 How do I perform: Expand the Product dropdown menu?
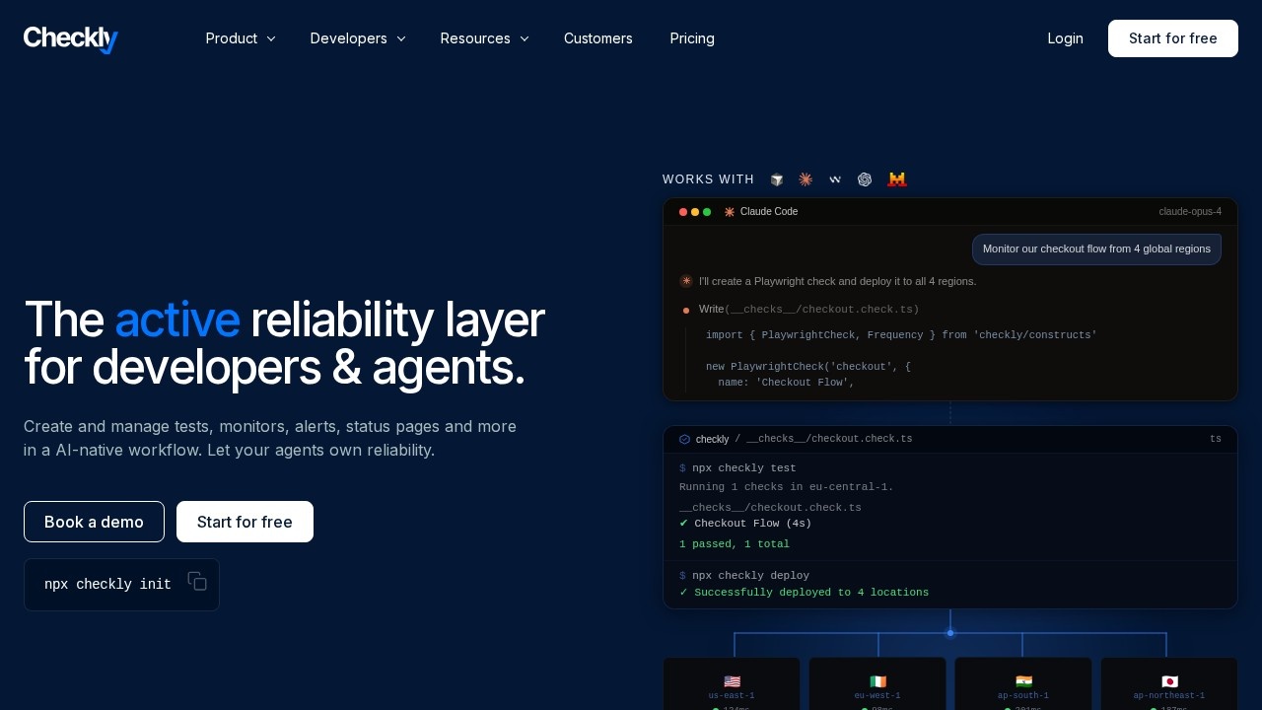click(x=241, y=38)
